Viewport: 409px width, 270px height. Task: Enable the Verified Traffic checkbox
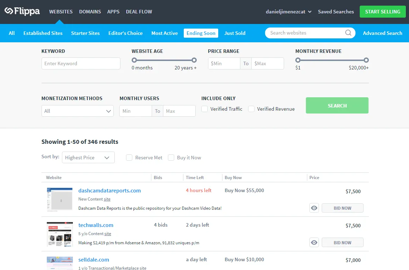204,109
